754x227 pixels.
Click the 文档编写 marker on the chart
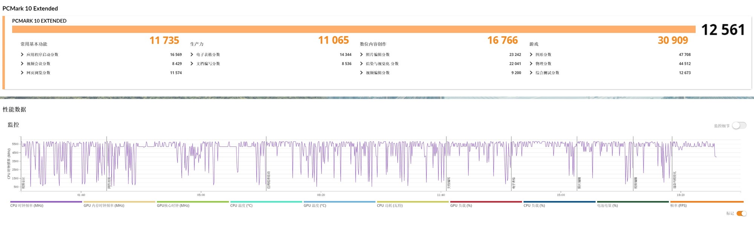(449, 183)
